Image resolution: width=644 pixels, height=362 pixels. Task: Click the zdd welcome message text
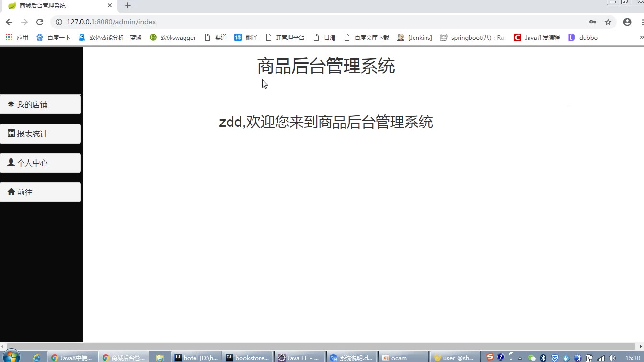326,122
